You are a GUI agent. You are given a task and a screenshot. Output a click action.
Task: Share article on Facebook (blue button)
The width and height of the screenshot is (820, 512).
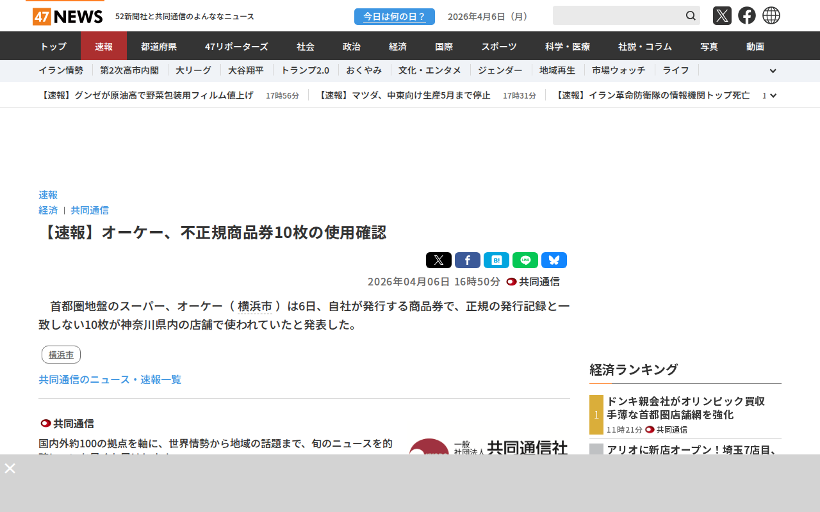[x=468, y=260]
